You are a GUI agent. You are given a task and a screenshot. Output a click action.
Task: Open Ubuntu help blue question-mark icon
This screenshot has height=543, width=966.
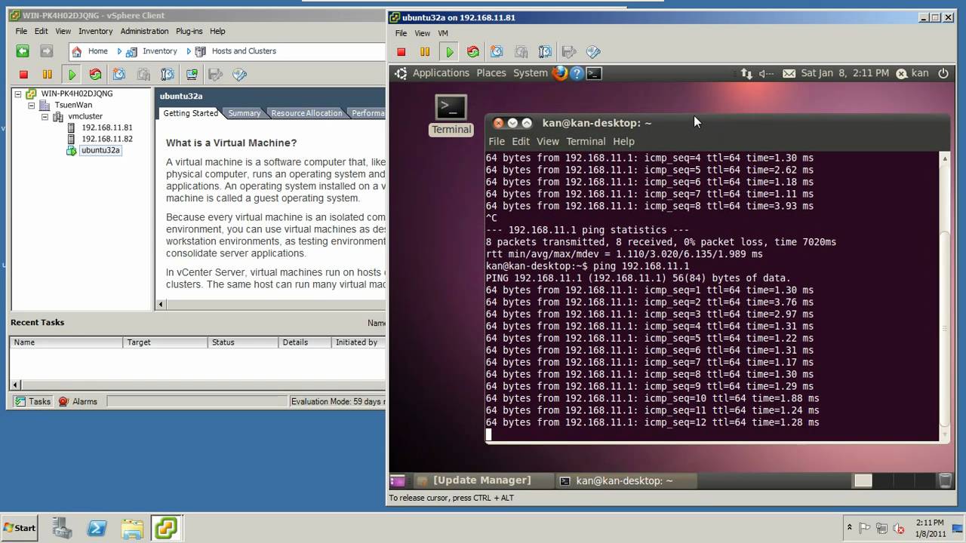click(577, 73)
